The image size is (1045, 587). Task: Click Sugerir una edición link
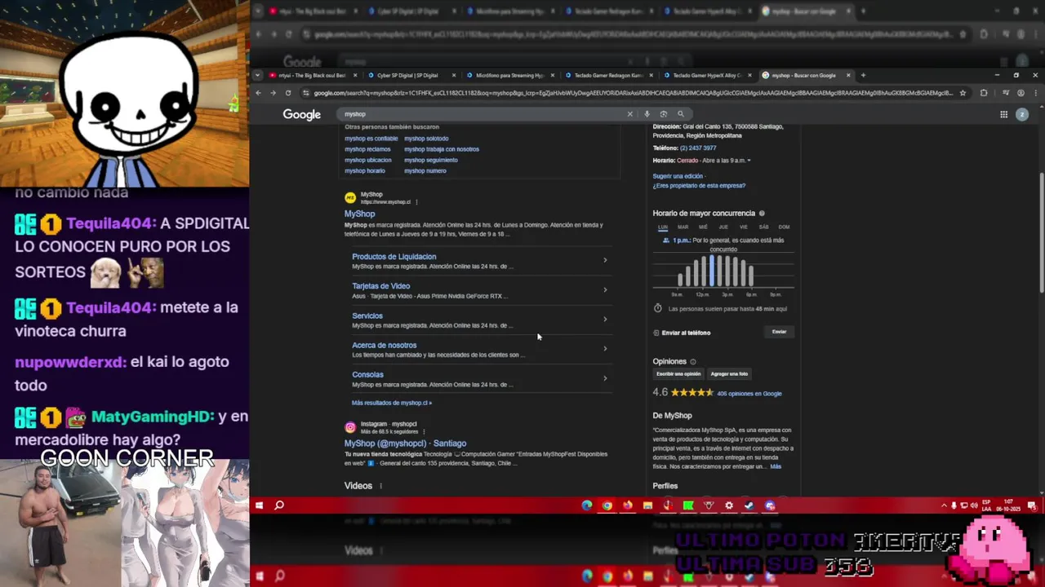(x=678, y=176)
